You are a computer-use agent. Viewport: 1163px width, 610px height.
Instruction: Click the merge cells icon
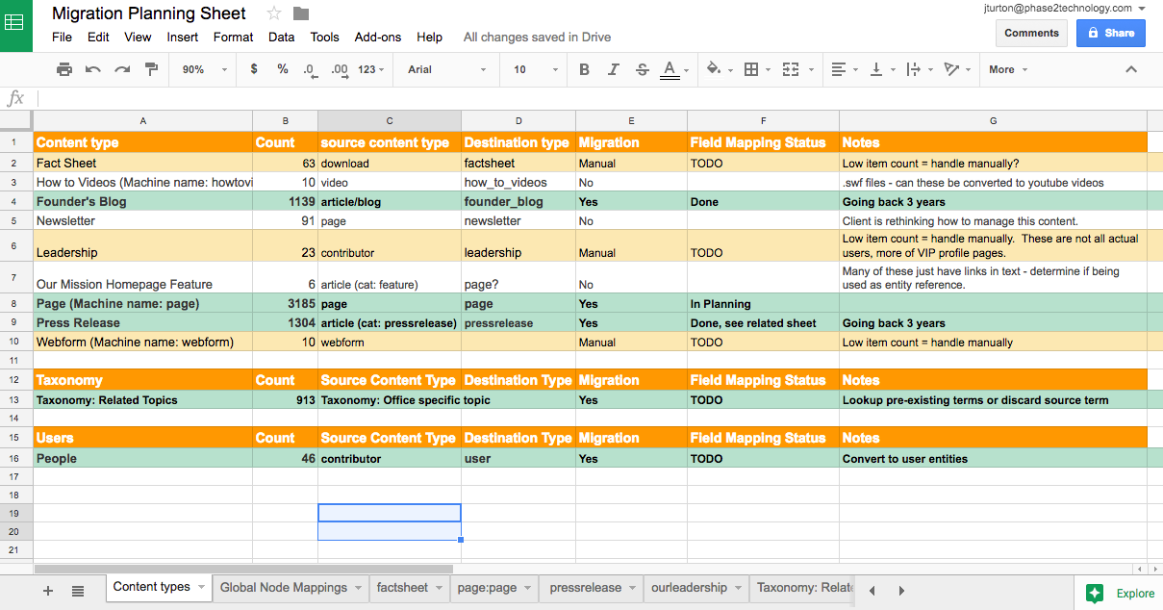coord(791,69)
